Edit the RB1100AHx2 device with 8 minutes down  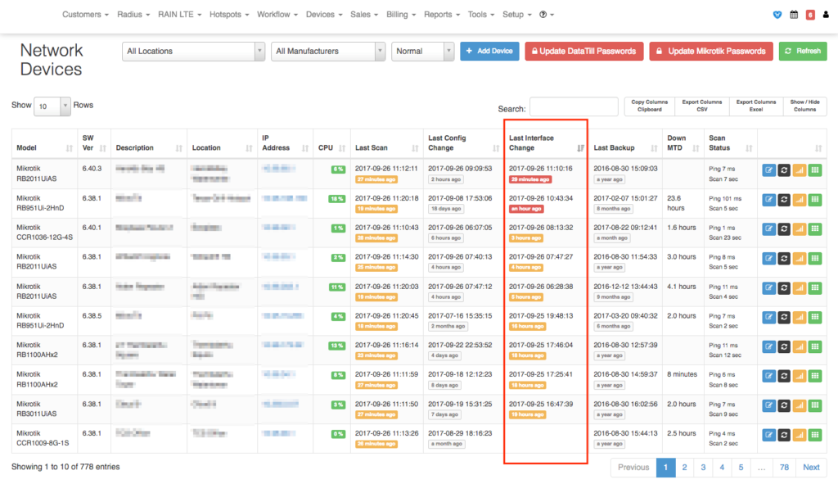pos(768,377)
